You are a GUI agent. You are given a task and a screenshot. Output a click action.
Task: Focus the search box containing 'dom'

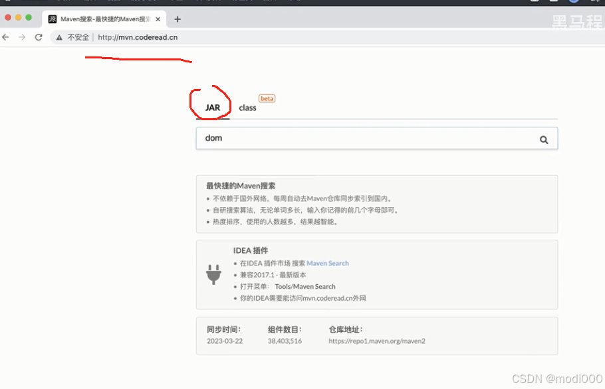(x=376, y=138)
